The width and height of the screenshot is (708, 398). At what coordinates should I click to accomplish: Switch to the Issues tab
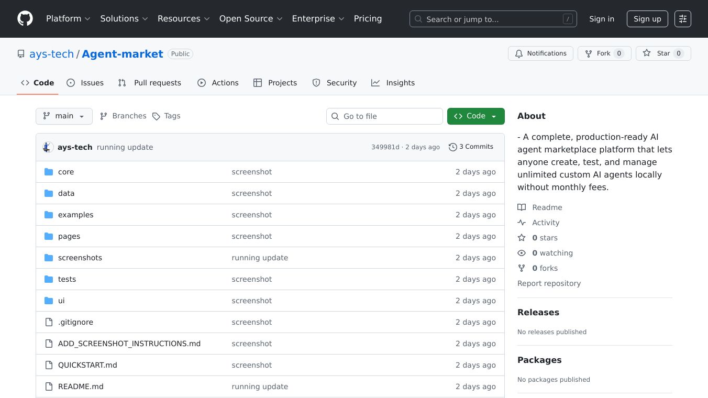pyautogui.click(x=85, y=83)
